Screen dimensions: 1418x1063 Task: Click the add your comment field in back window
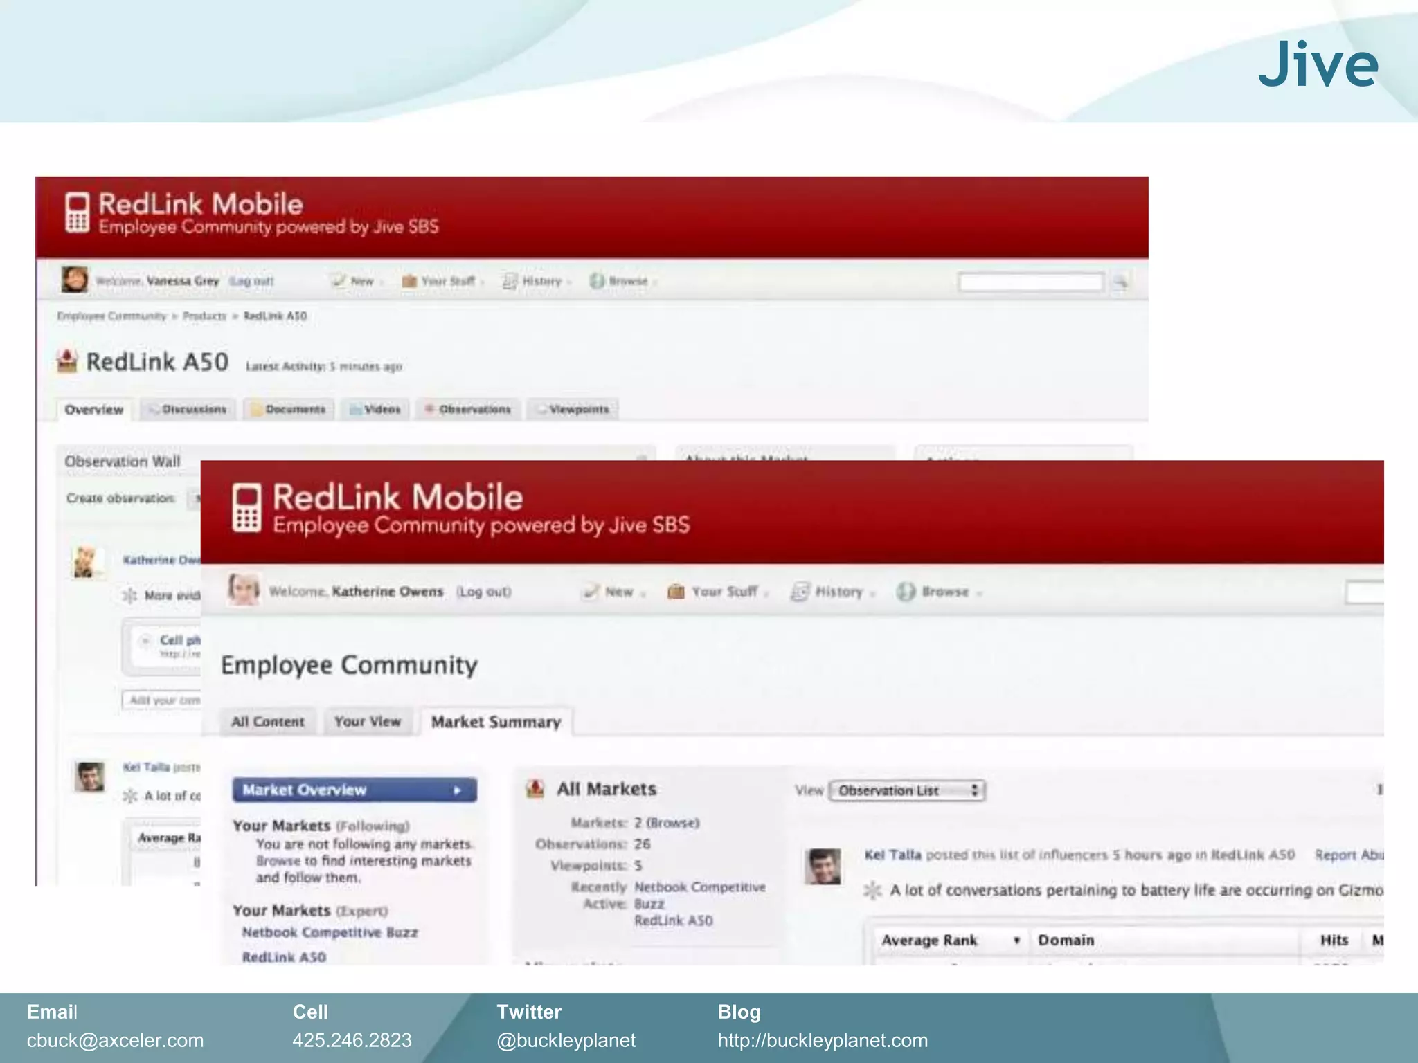pos(161,700)
